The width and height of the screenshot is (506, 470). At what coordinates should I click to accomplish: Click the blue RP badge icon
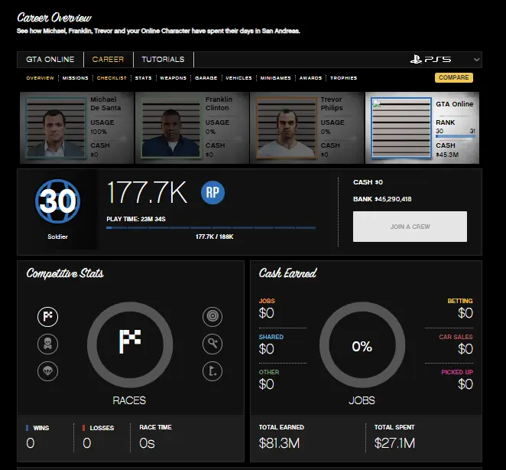pos(212,192)
